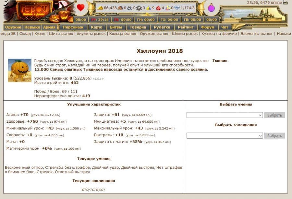Visit the Таверна
This screenshot has width=292, height=199.
[138, 27]
